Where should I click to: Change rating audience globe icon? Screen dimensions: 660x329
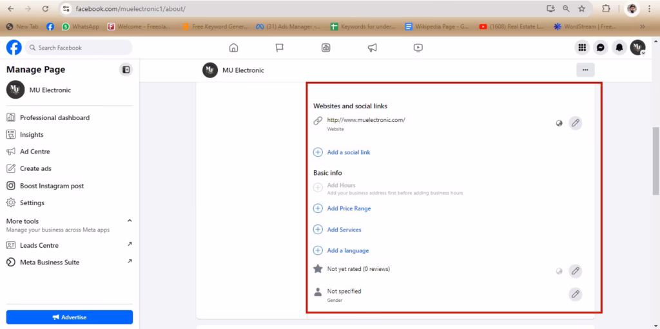pyautogui.click(x=559, y=272)
